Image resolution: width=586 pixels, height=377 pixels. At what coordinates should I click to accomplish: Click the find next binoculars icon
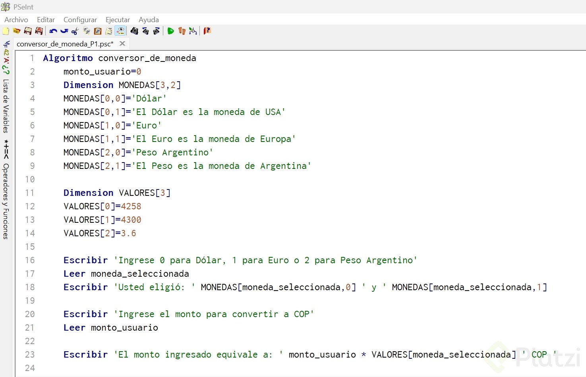[x=157, y=31]
